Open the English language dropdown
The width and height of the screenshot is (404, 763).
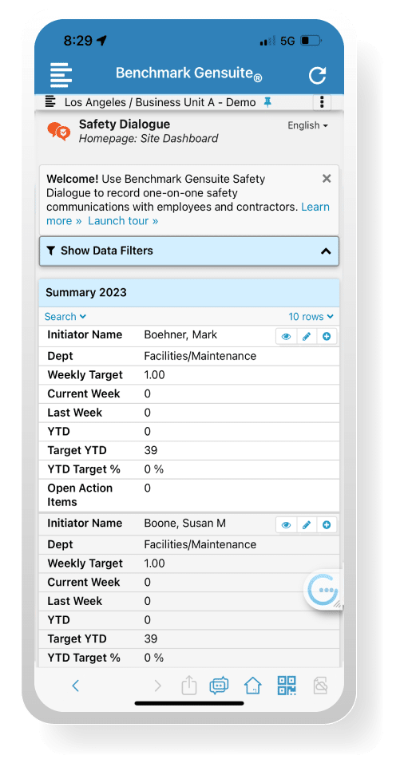click(307, 125)
